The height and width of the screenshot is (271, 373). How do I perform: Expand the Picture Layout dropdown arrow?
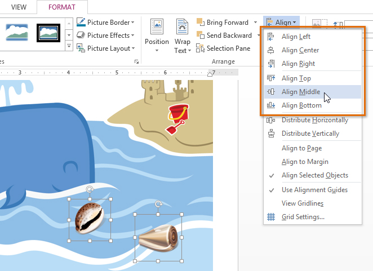pos(133,48)
